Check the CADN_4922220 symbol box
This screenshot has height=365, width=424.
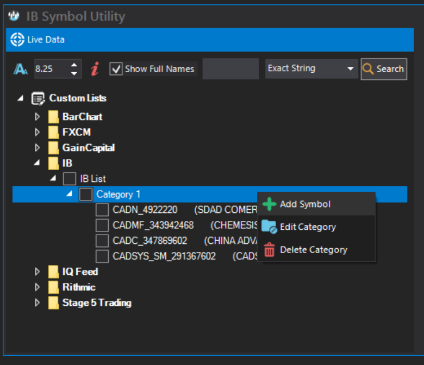click(x=102, y=210)
